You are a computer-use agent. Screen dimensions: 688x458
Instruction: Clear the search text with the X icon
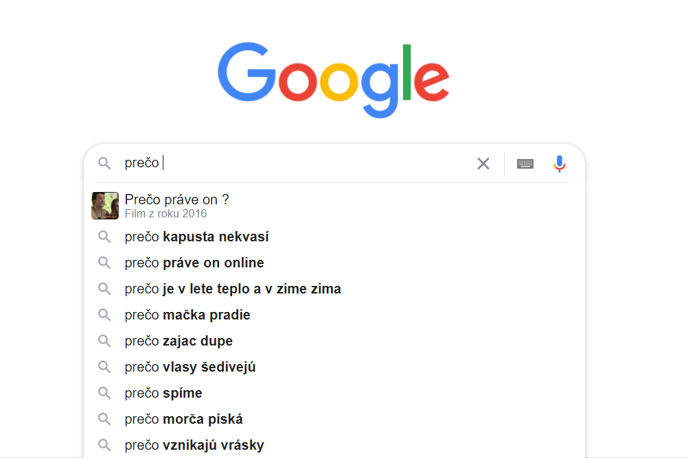click(x=483, y=163)
